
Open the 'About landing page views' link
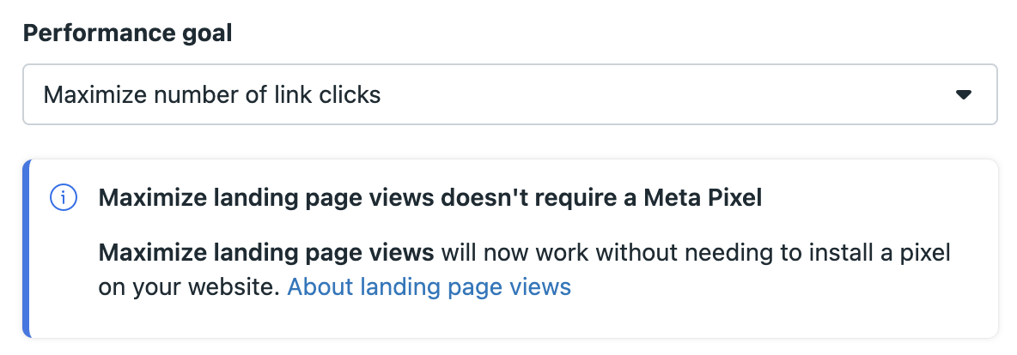pyautogui.click(x=429, y=286)
